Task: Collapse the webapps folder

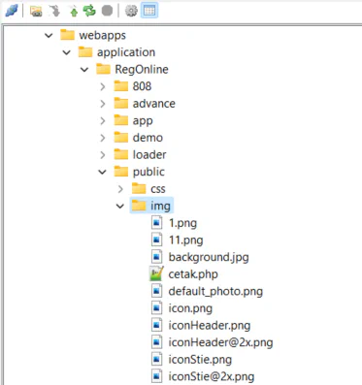Action: pos(49,35)
